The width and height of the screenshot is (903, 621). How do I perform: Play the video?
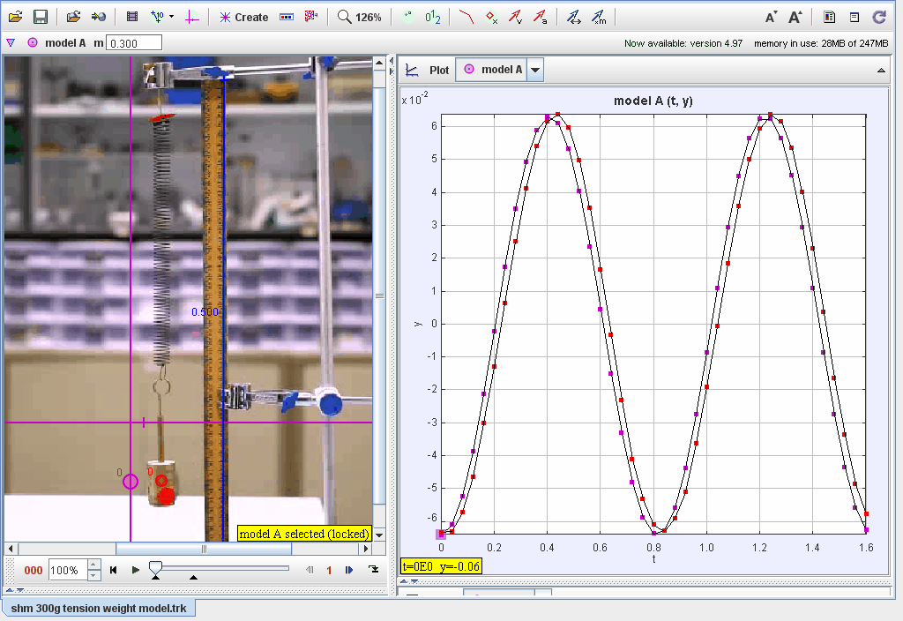[x=135, y=570]
